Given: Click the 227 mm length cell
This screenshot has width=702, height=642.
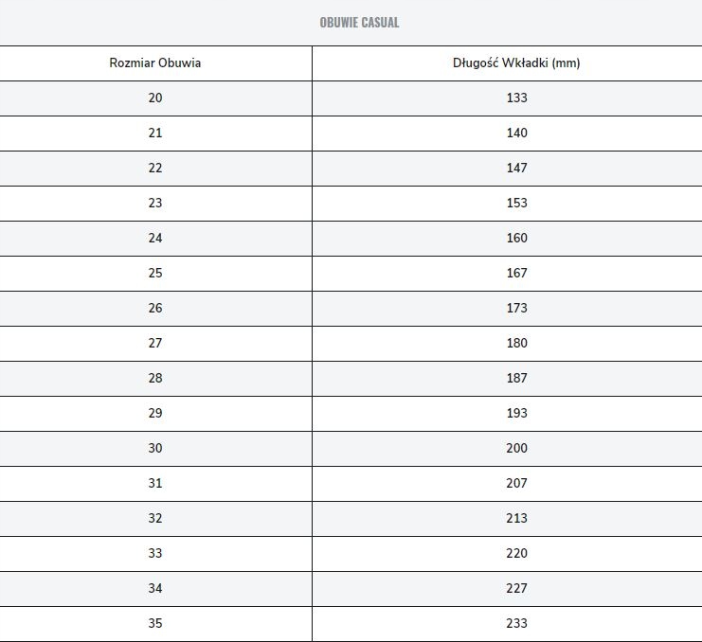Looking at the screenshot, I should (516, 588).
